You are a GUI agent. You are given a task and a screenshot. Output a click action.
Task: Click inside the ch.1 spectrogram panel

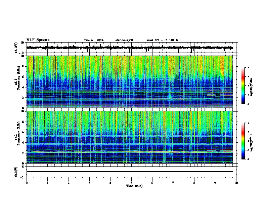(129, 82)
